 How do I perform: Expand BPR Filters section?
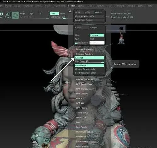point(81,108)
